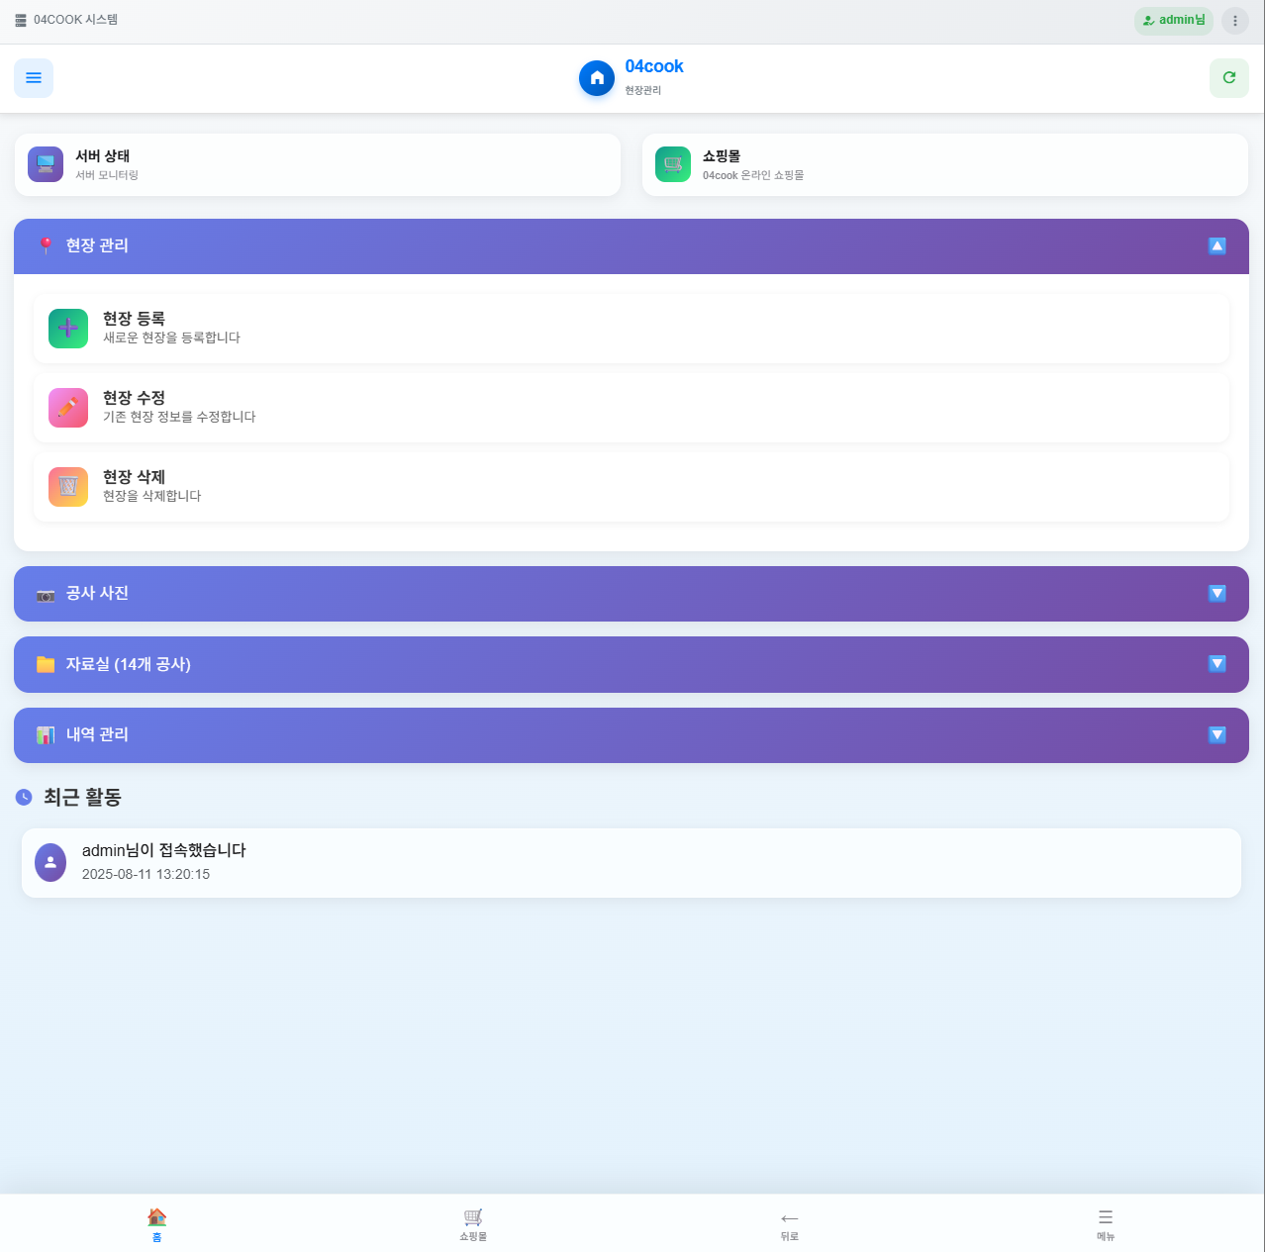This screenshot has width=1265, height=1252.
Task: Expand the 내역 관리 section
Action: point(1217,734)
